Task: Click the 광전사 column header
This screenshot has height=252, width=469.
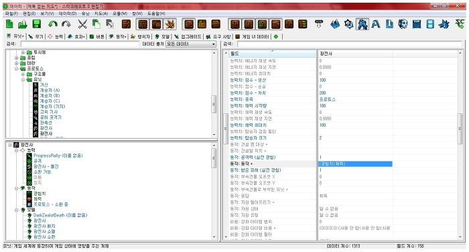Action: (x=354, y=54)
